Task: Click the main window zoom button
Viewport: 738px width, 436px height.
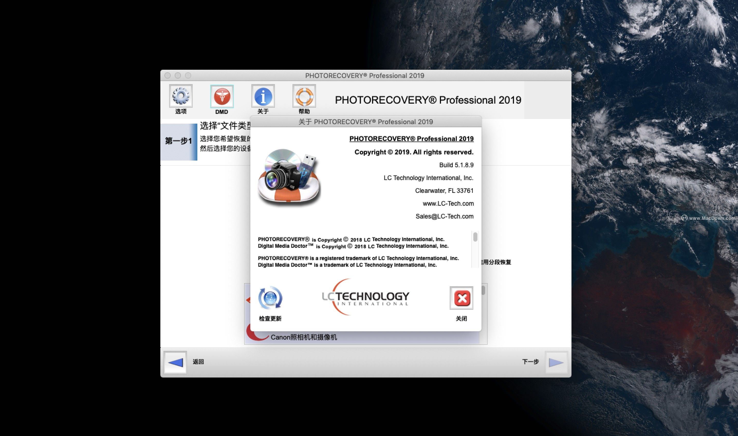Action: point(188,75)
